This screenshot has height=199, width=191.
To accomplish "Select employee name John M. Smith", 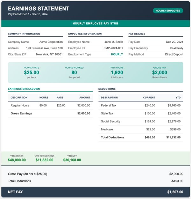I will pyautogui.click(x=114, y=42).
